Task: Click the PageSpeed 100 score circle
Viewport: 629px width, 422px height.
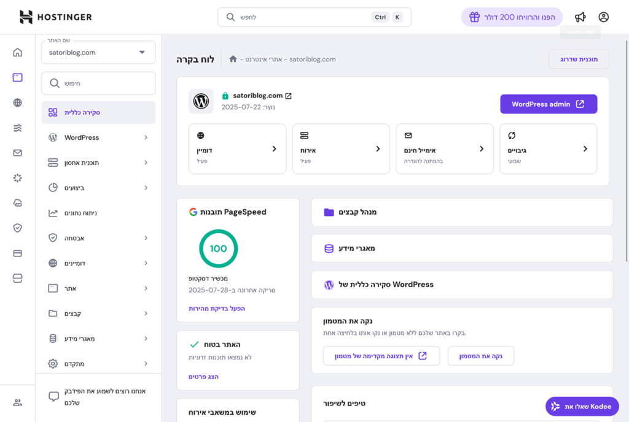Action: coord(218,248)
